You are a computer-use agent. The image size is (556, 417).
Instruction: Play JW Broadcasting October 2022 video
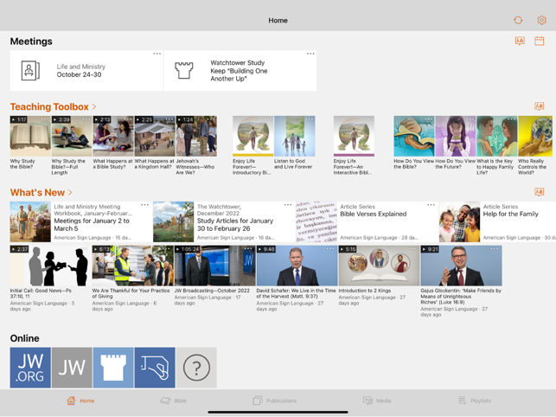click(215, 266)
